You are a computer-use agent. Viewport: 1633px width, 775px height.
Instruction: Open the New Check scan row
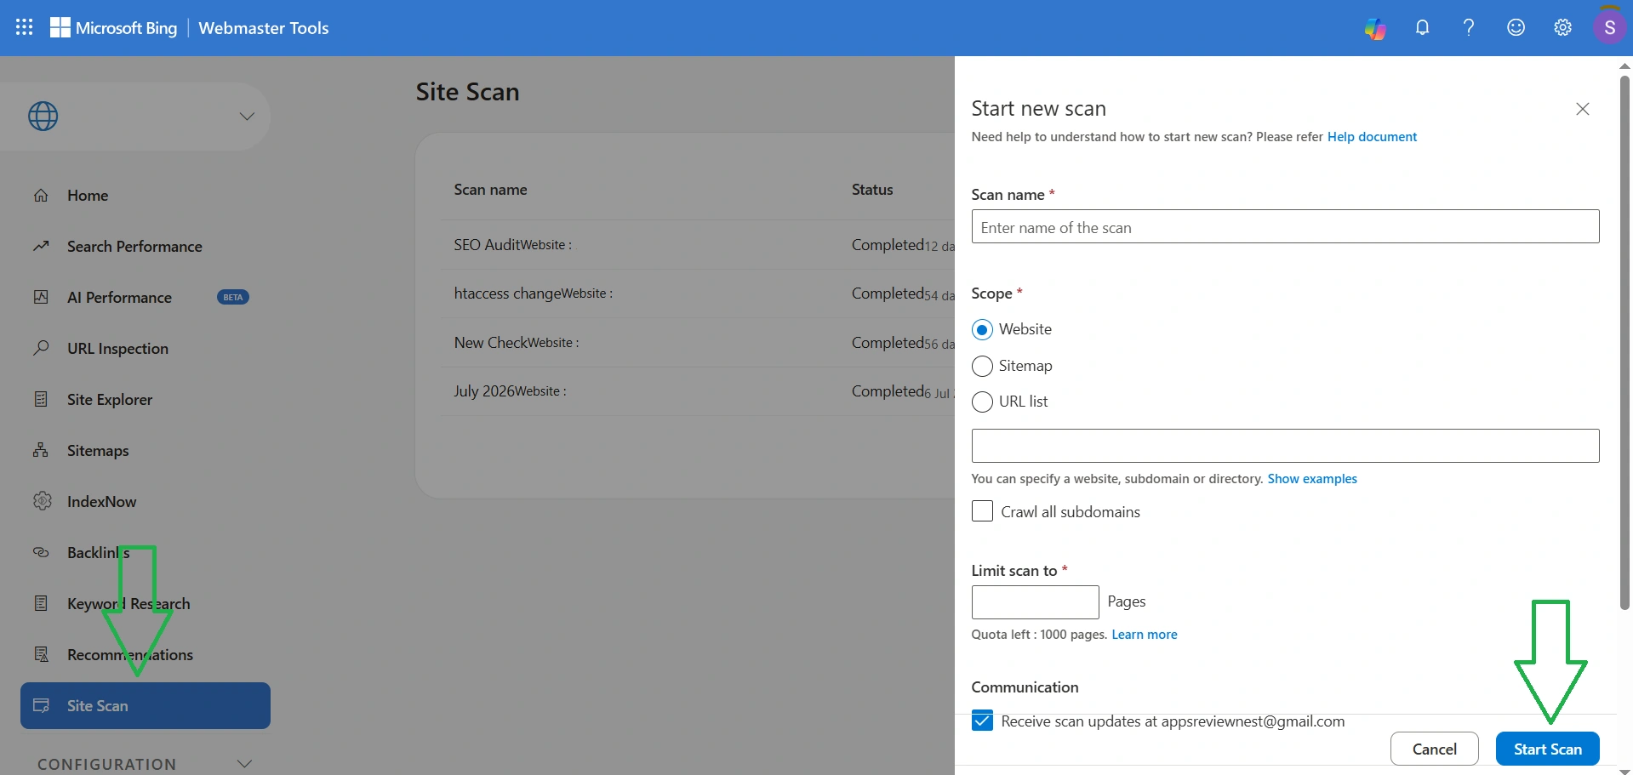698,343
